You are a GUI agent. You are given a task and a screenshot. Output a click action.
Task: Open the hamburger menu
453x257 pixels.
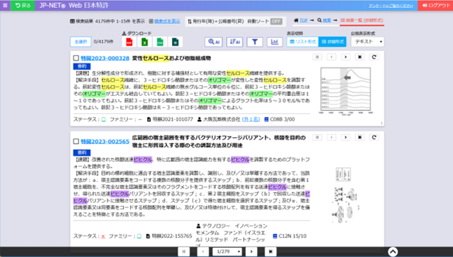[5, 5]
